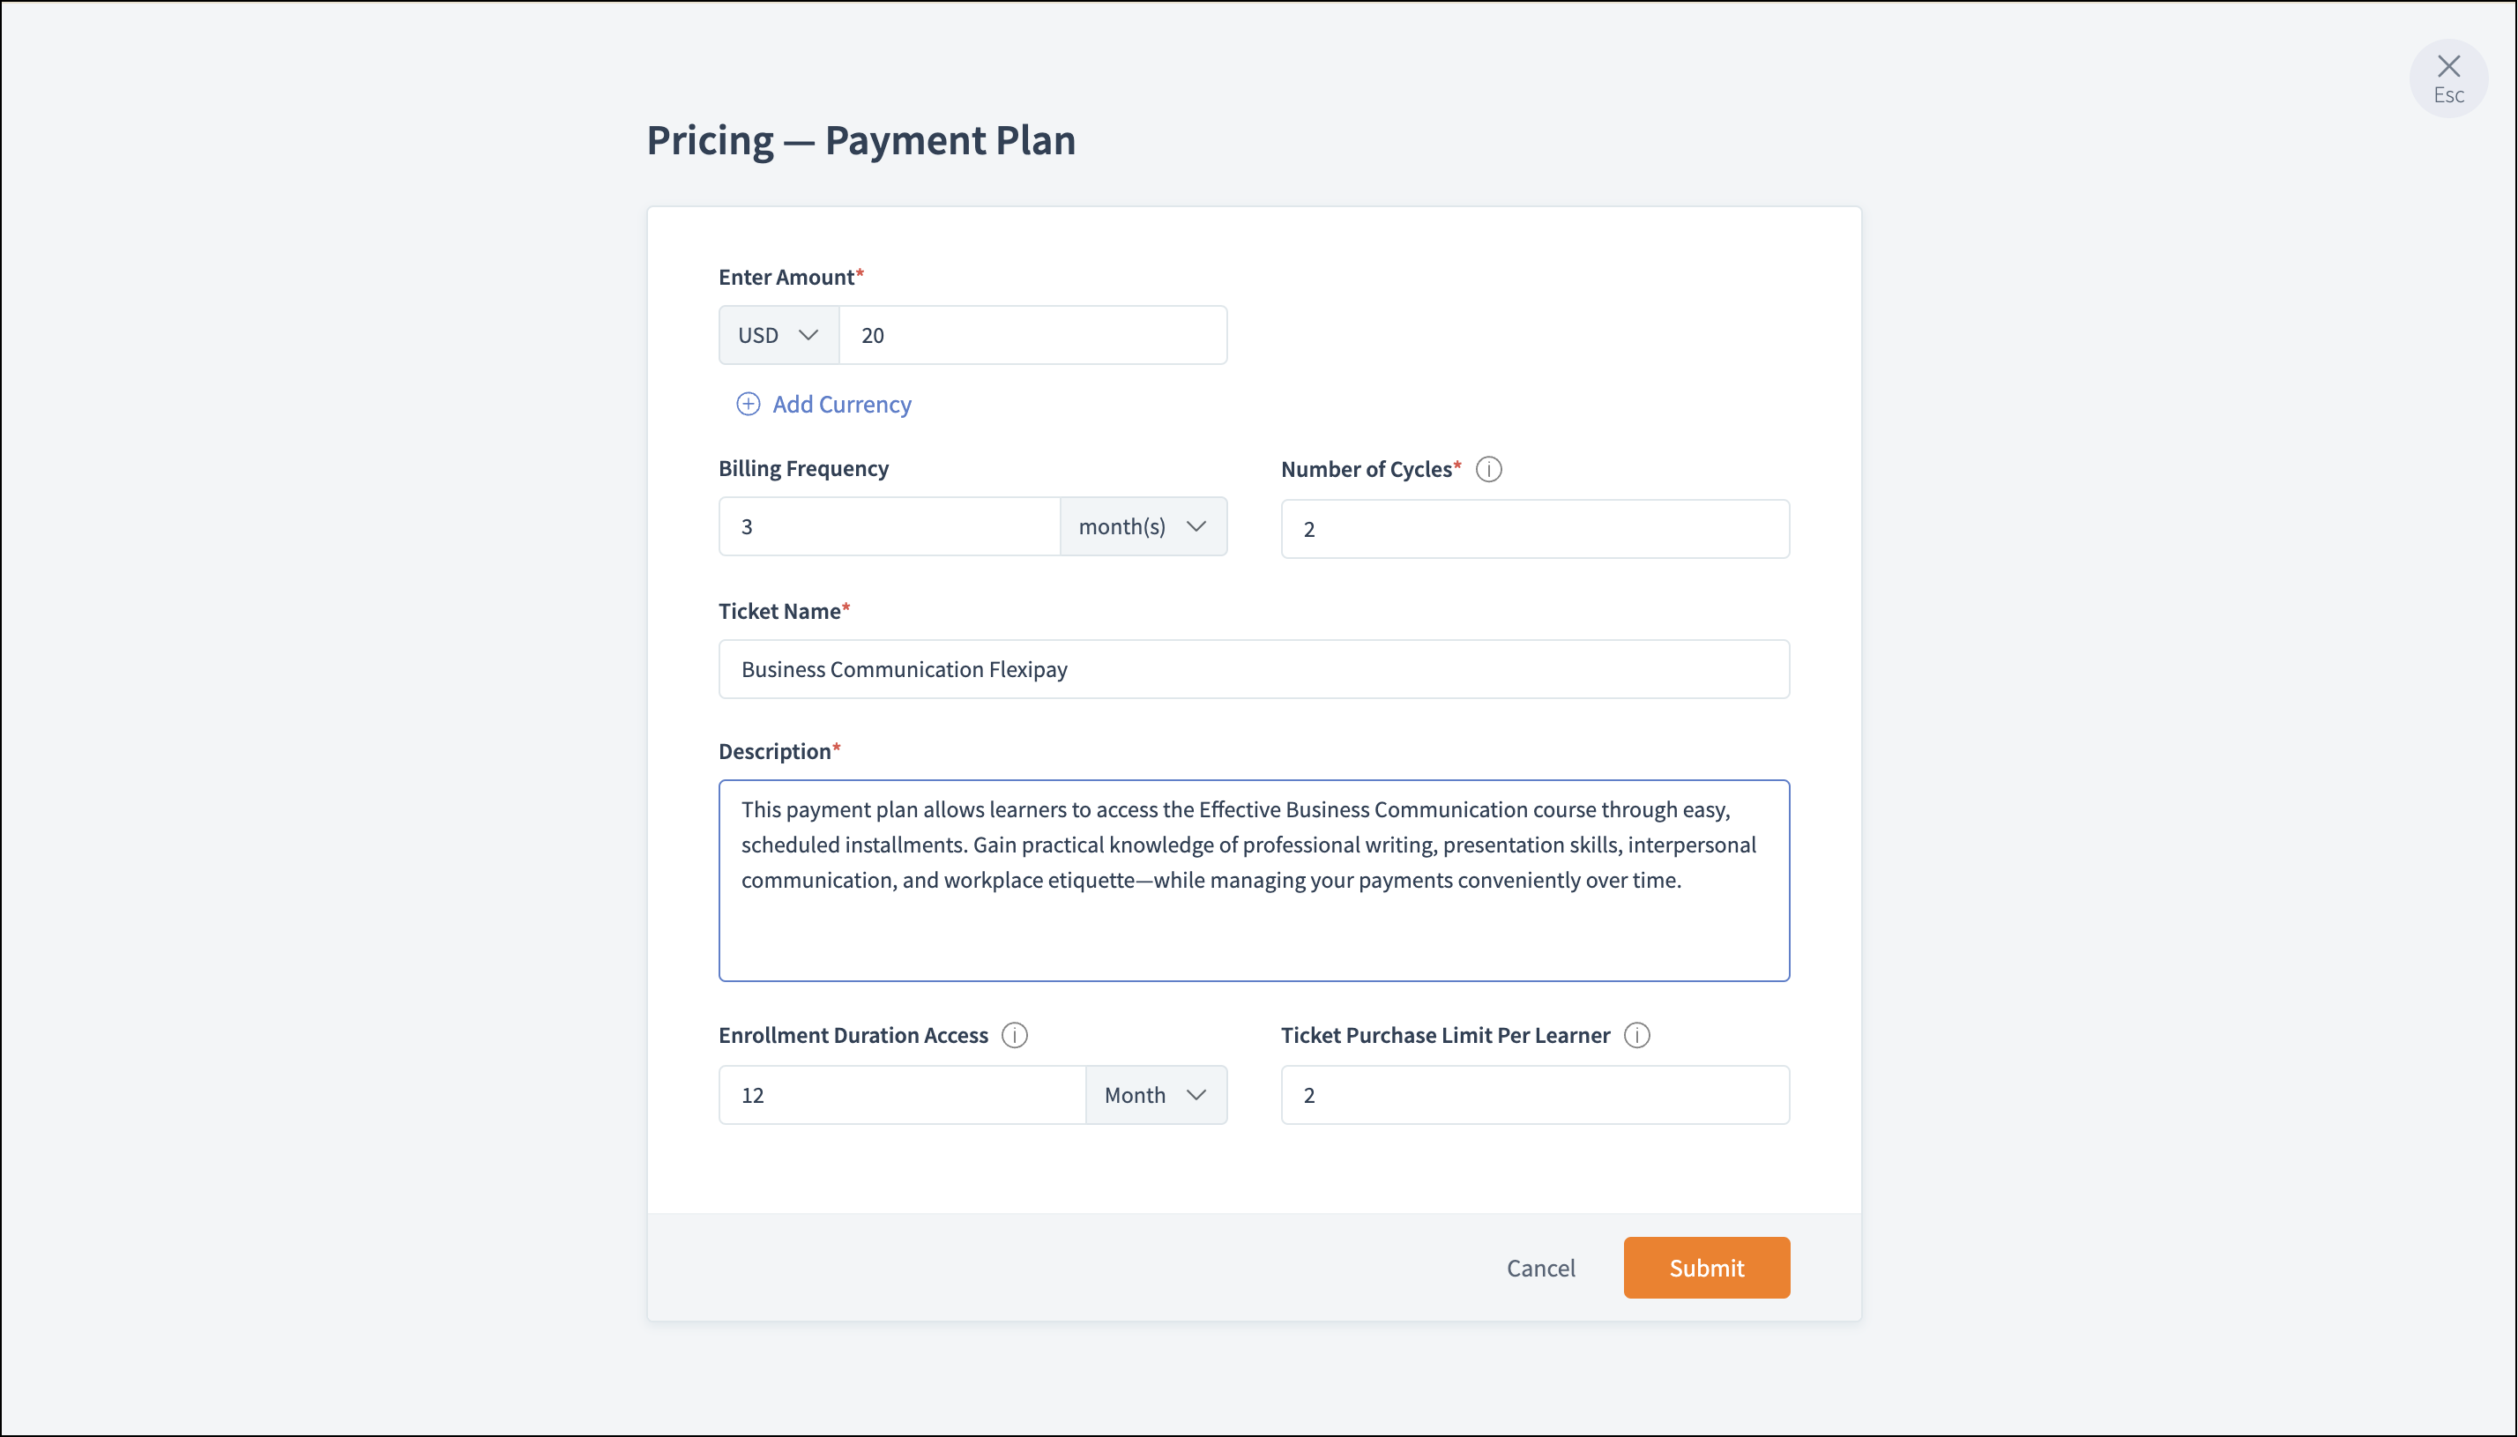Click the Billing Frequency label text
The width and height of the screenshot is (2518, 1437).
pyautogui.click(x=803, y=469)
